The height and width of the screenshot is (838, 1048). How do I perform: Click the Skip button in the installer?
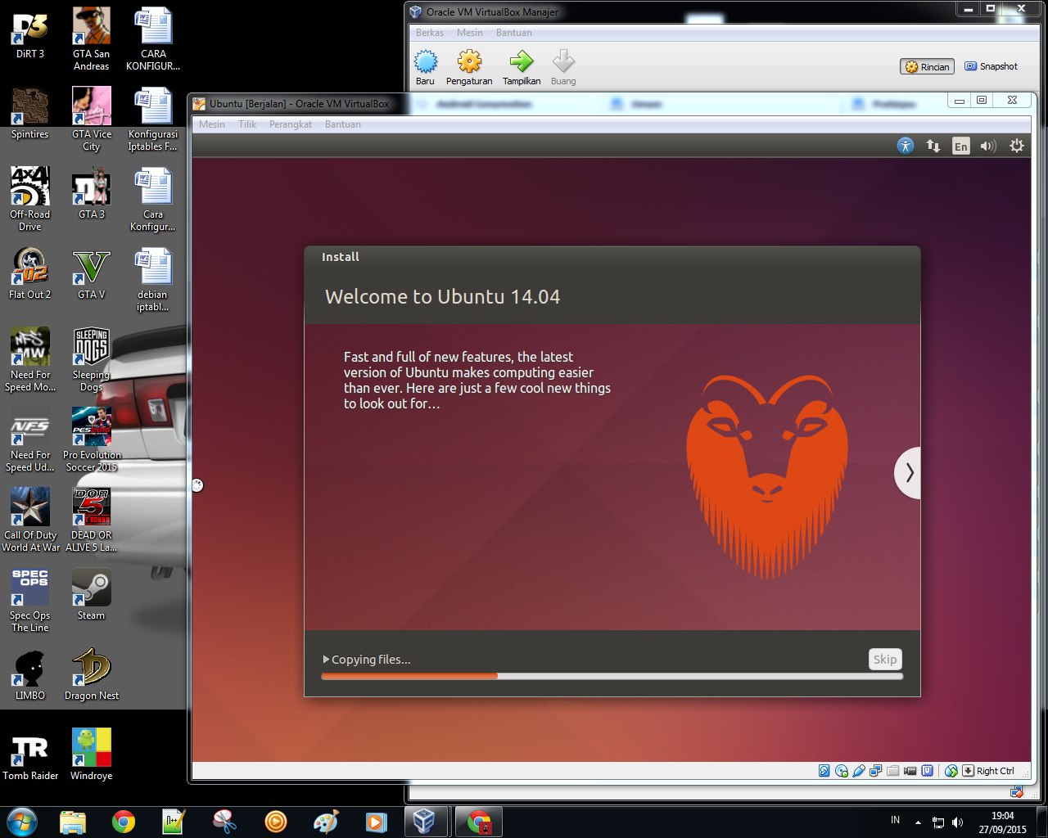(x=885, y=659)
